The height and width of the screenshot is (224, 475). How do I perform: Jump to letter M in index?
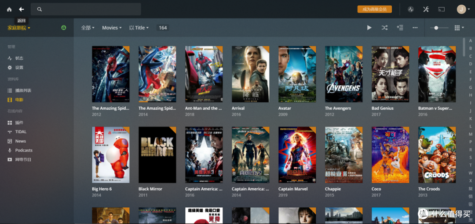coord(471,134)
